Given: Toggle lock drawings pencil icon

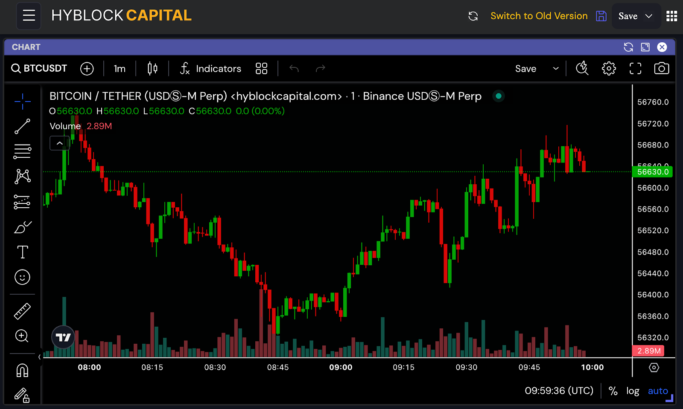Looking at the screenshot, I should pos(22,395).
